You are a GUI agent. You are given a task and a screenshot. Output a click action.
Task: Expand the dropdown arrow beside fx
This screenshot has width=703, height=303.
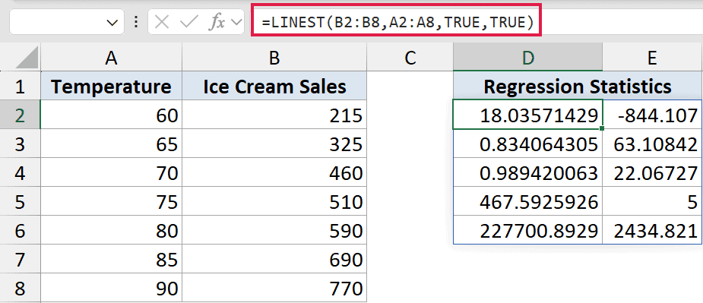tap(236, 23)
